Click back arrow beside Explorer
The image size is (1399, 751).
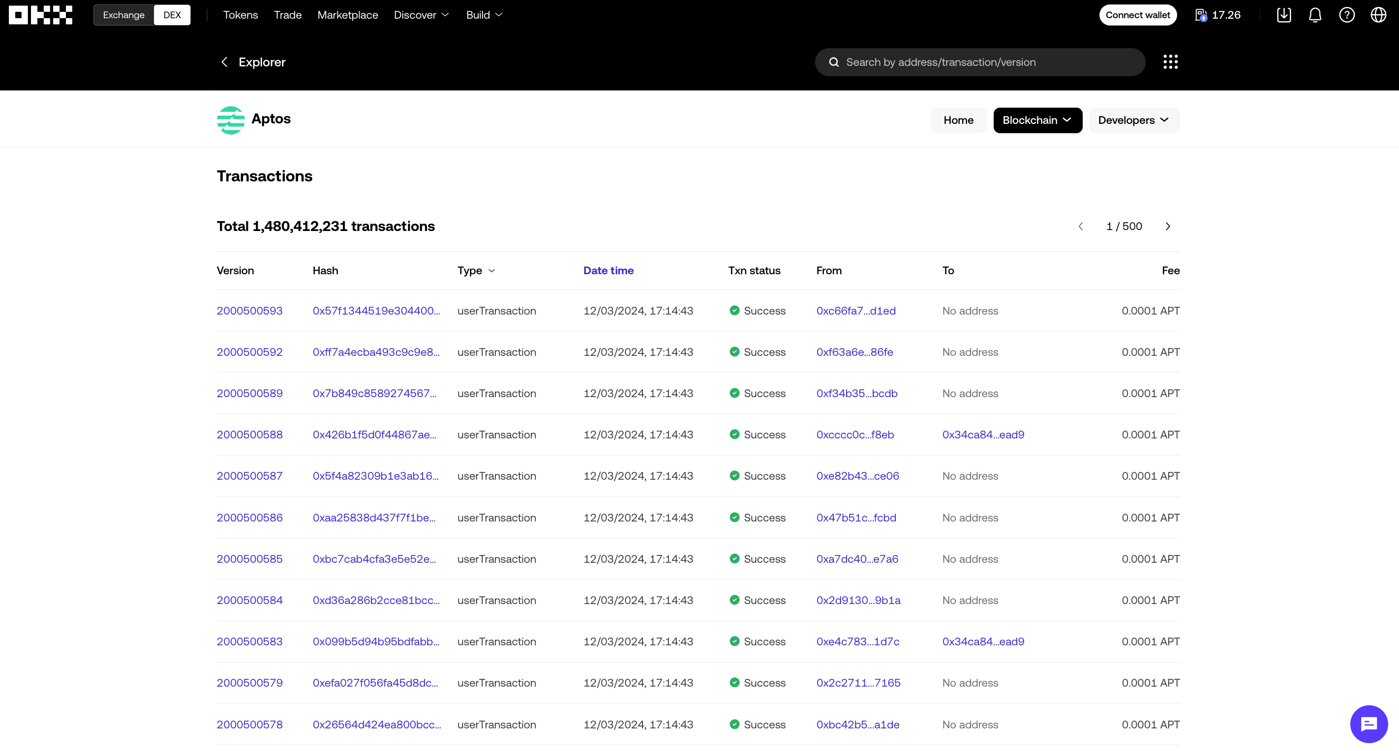click(224, 62)
